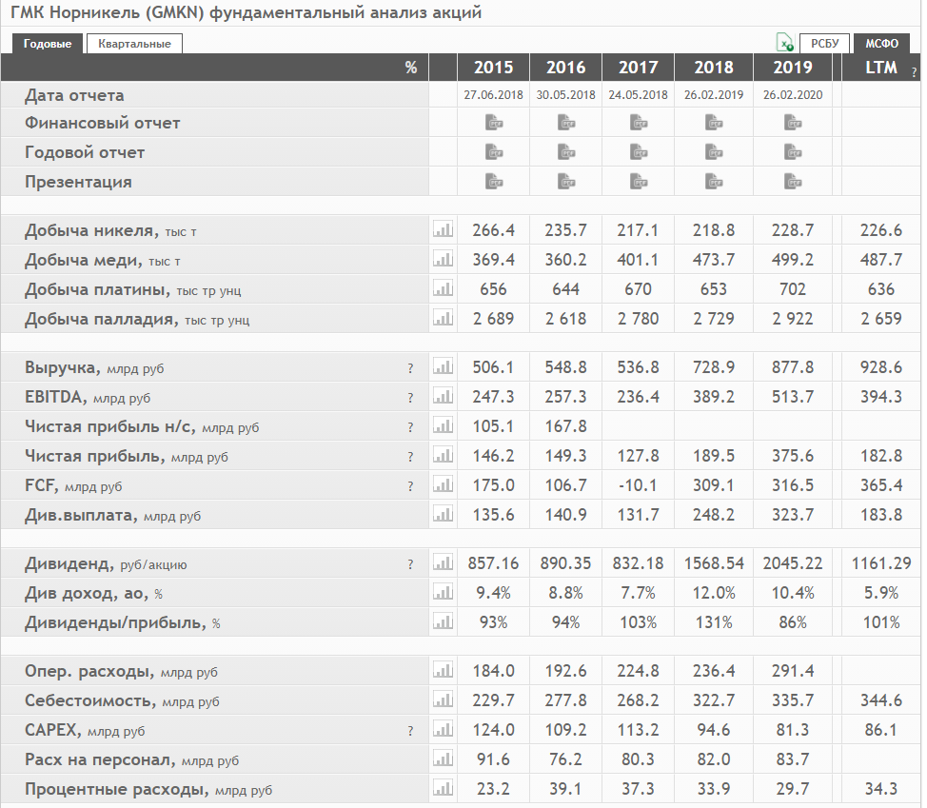Screen dimensions: 927x808
Task: Open help tooltip for Выручка
Action: tap(410, 368)
